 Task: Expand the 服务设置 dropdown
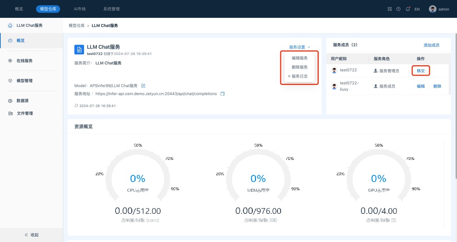click(300, 47)
